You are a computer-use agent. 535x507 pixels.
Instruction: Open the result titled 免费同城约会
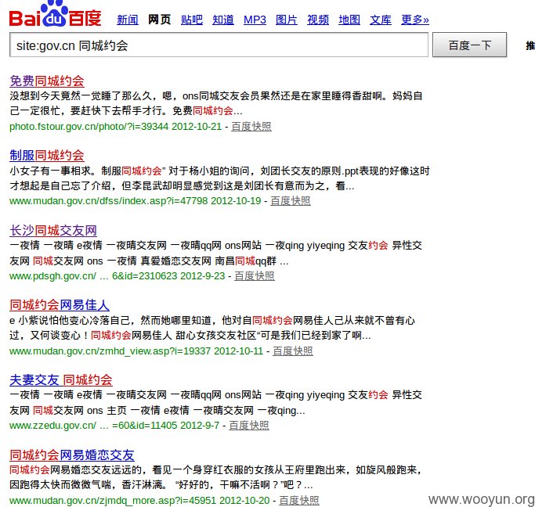click(47, 81)
